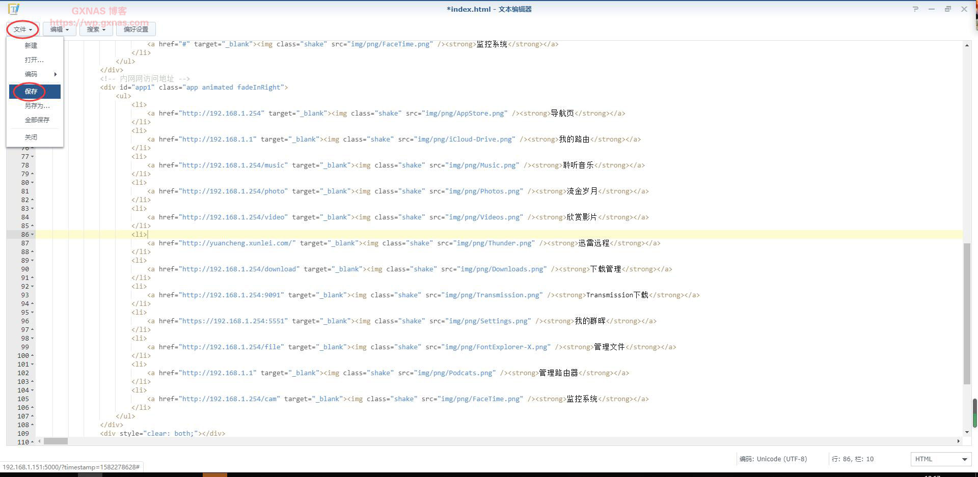978x477 pixels.
Task: Click 全部保存 (Save All) menu entry
Action: point(37,120)
